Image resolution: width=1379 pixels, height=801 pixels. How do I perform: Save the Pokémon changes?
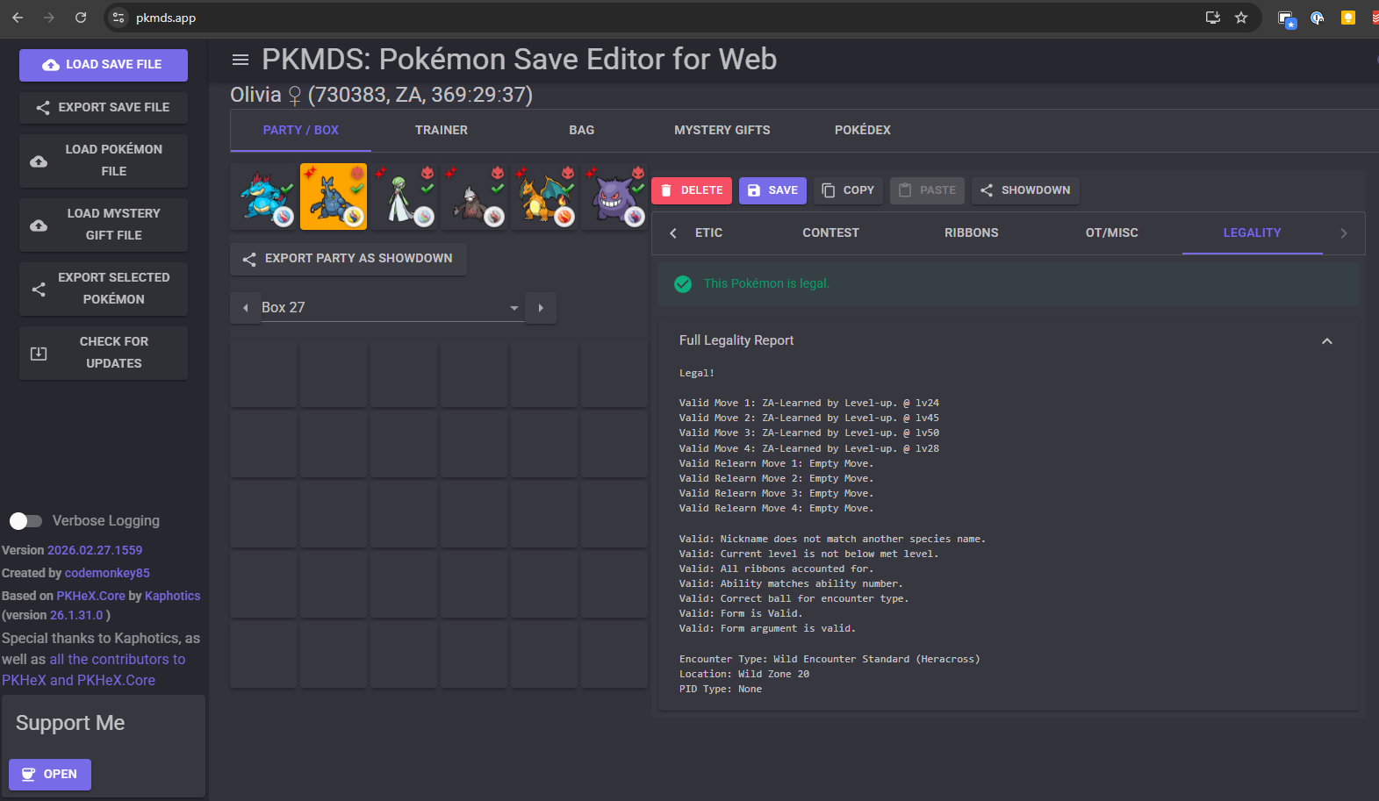tap(772, 190)
